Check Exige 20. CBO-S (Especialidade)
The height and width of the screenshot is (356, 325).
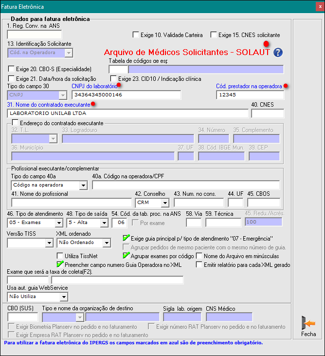click(11, 69)
